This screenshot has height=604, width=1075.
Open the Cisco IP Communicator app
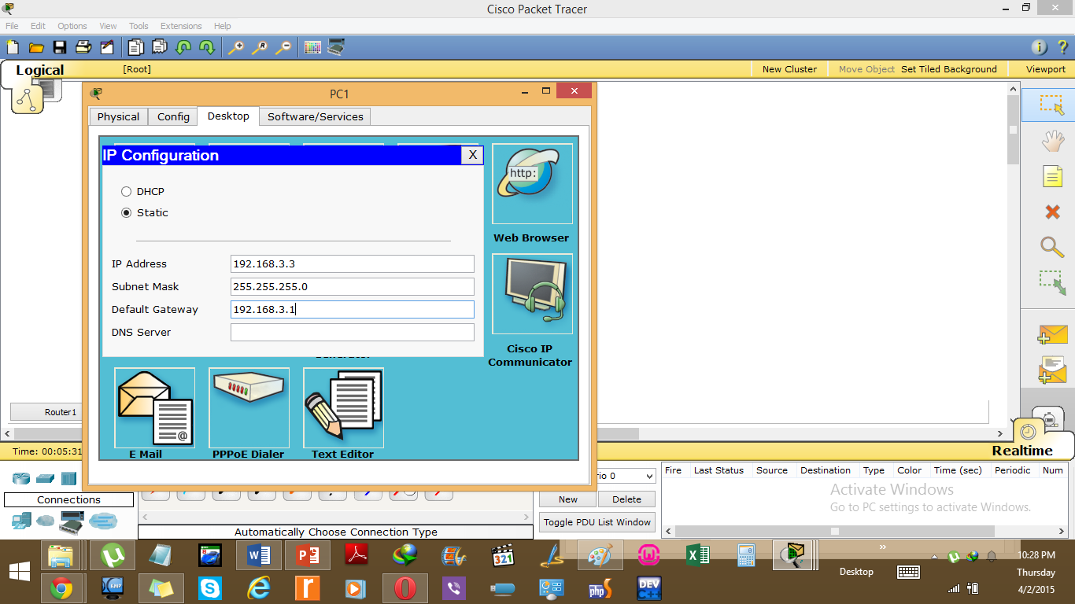click(x=532, y=294)
